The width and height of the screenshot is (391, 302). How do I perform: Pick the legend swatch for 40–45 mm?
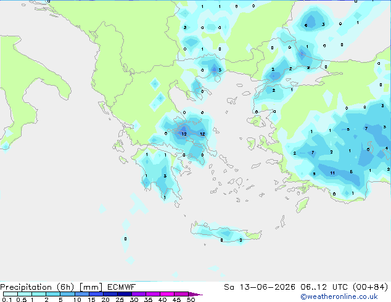[167, 294]
